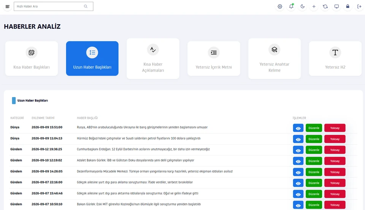View the Hürmüz Boğazı'ndaki çatışmalar news (eye)
365x210 pixels.
click(298, 139)
